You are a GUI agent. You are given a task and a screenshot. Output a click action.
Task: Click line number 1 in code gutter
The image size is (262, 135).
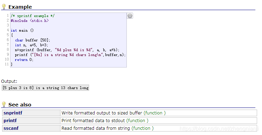point(8,15)
